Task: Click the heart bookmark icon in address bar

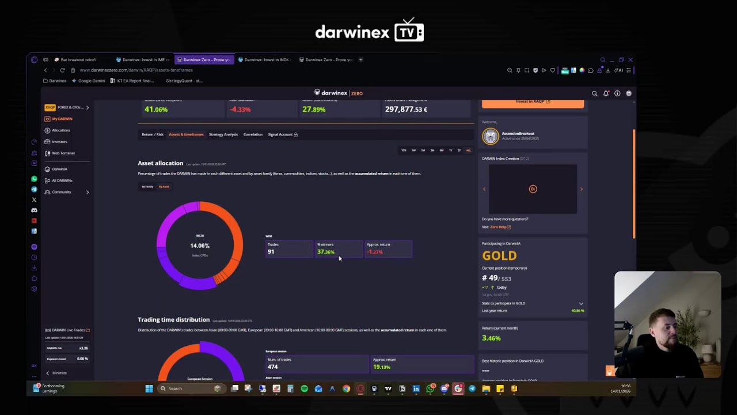Action: [x=553, y=70]
